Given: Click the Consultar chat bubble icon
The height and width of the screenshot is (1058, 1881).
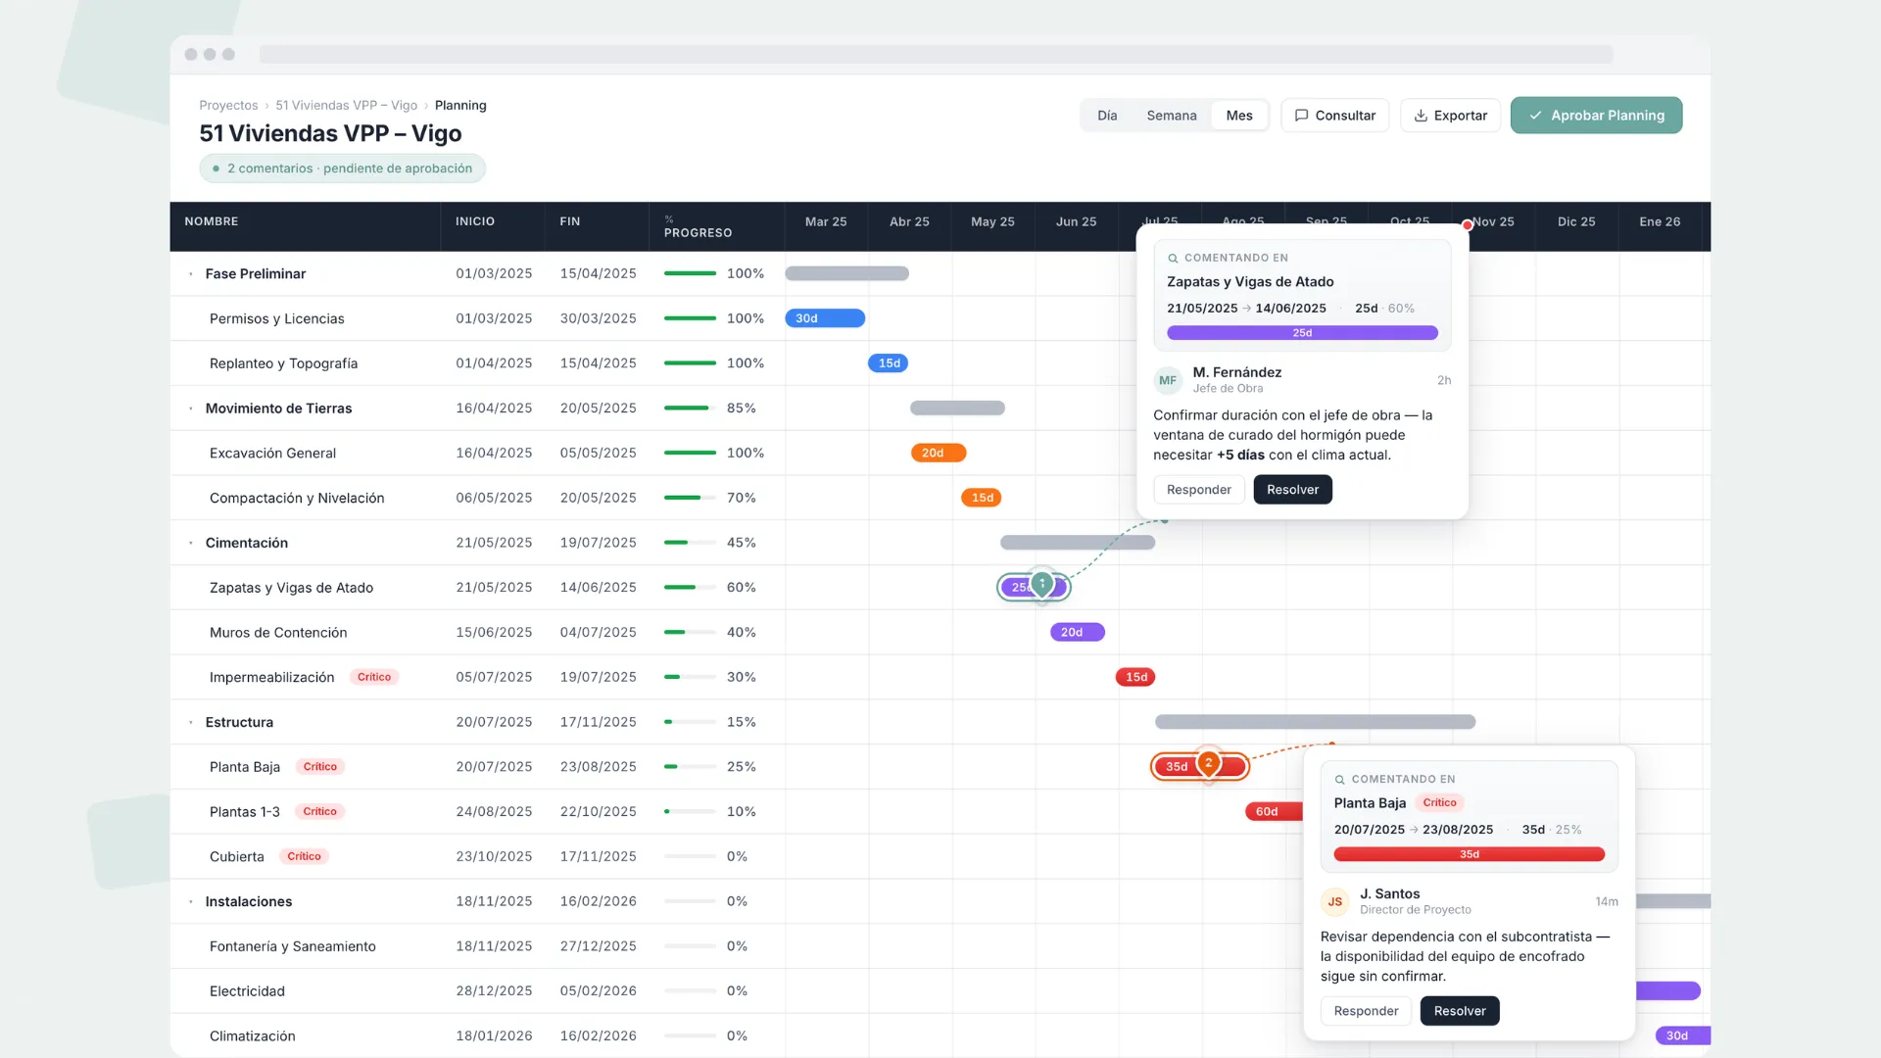Looking at the screenshot, I should [1301, 116].
